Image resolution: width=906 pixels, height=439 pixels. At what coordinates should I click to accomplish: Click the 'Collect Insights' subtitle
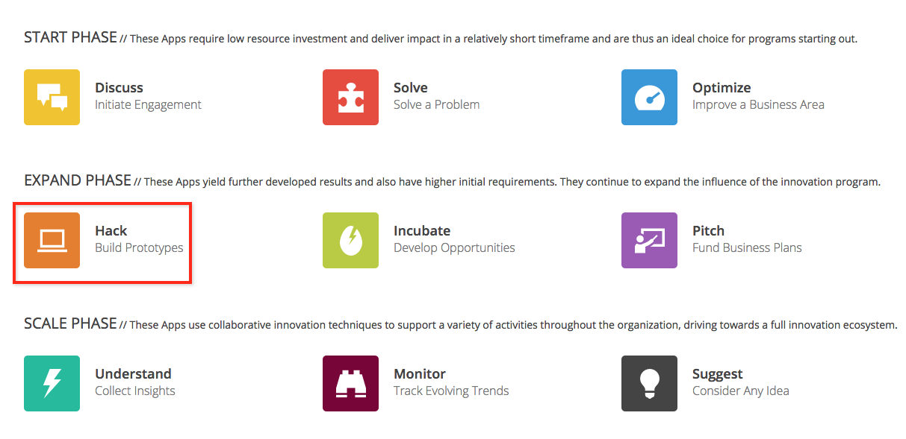click(x=135, y=391)
